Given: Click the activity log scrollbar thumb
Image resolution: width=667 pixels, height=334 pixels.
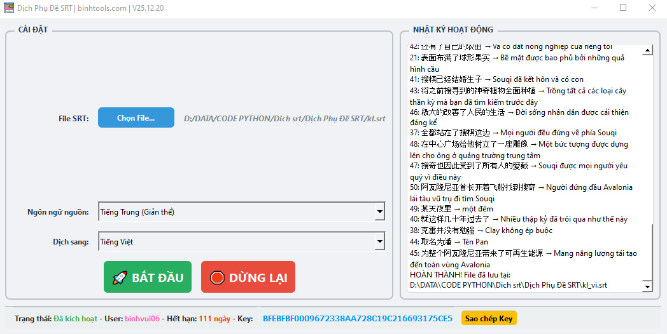Looking at the screenshot, I should 647,254.
